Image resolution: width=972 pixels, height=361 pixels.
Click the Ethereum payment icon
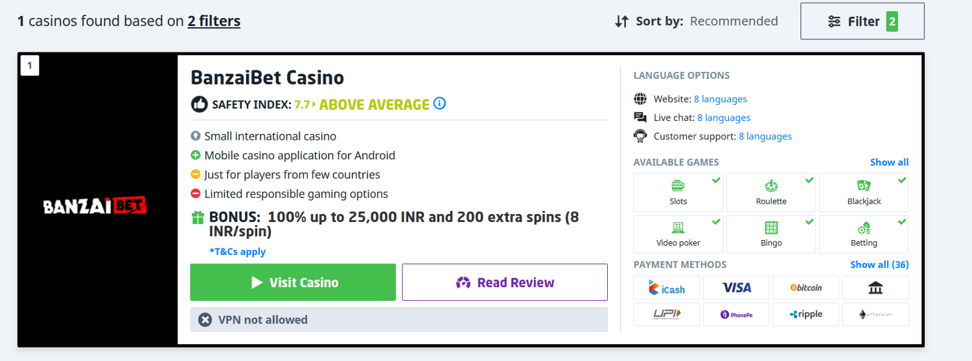[x=875, y=314]
